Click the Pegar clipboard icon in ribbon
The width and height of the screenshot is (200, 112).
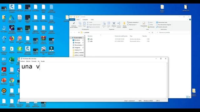[84, 23]
